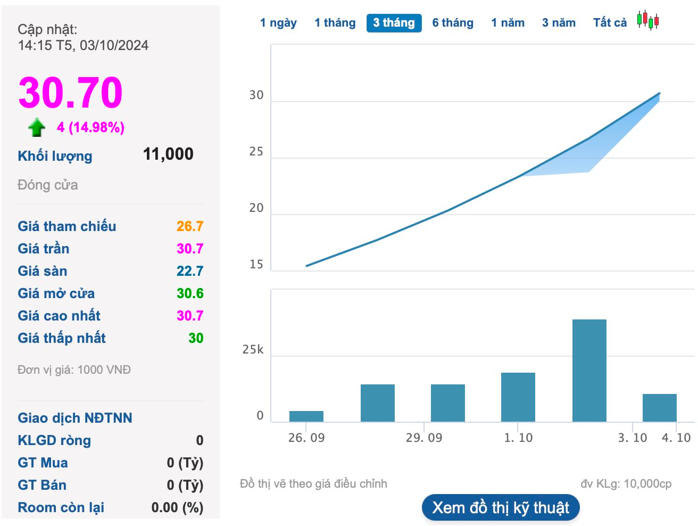
Task: Switch to the 1 ngày tab
Action: (x=278, y=23)
